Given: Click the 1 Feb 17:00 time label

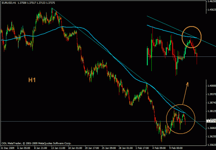Looking at the screenshot, I should point(142,148).
